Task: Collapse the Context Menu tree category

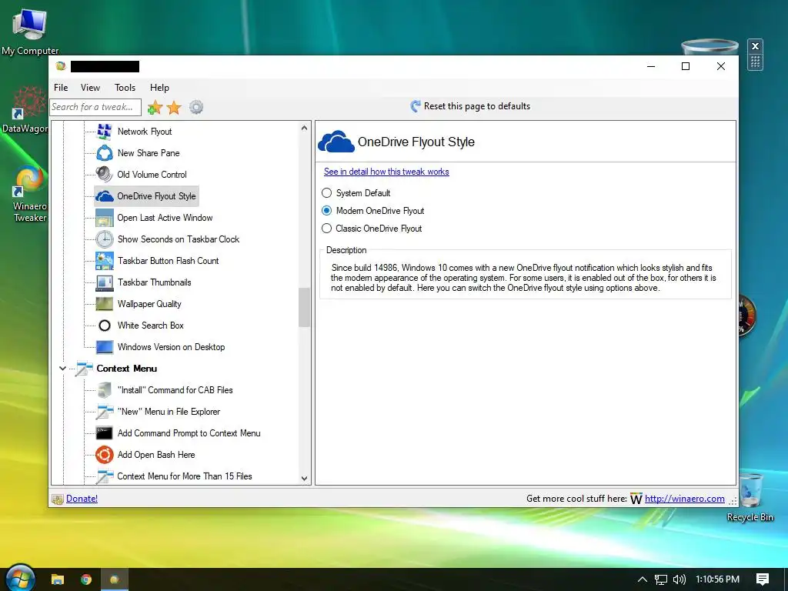Action: coord(62,369)
